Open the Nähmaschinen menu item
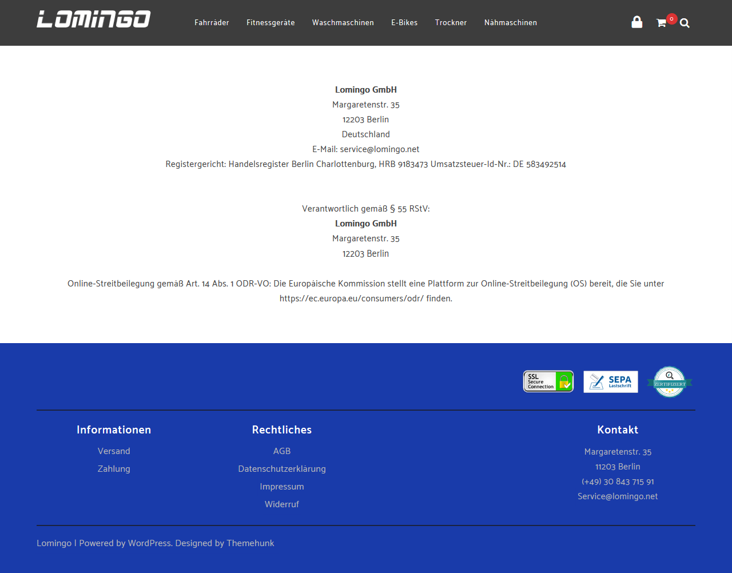Viewport: 732px width, 573px height. (x=511, y=23)
